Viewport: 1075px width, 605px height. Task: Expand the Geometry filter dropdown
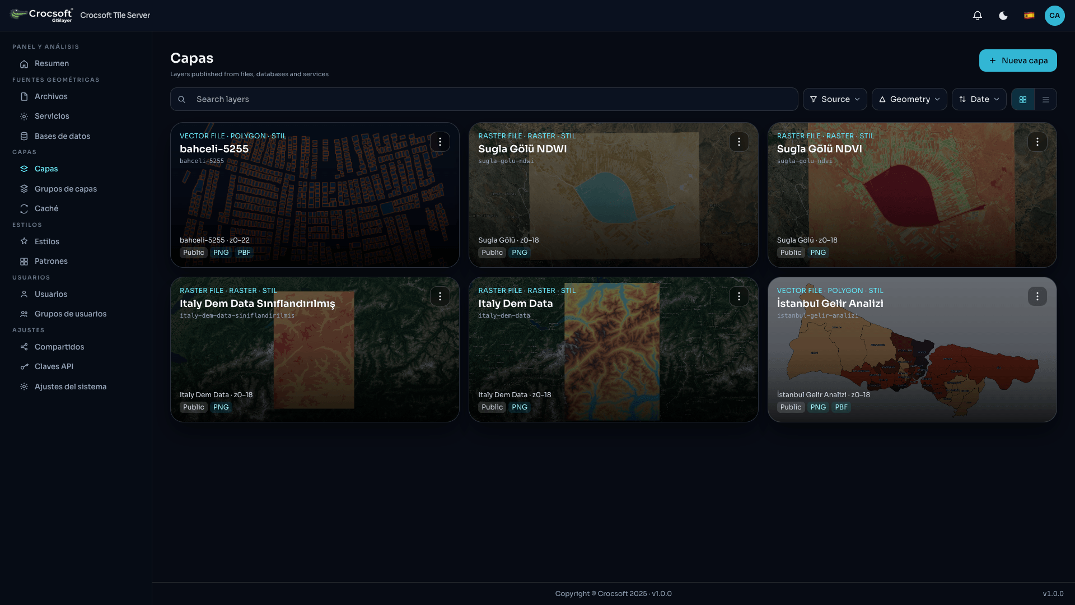[909, 99]
